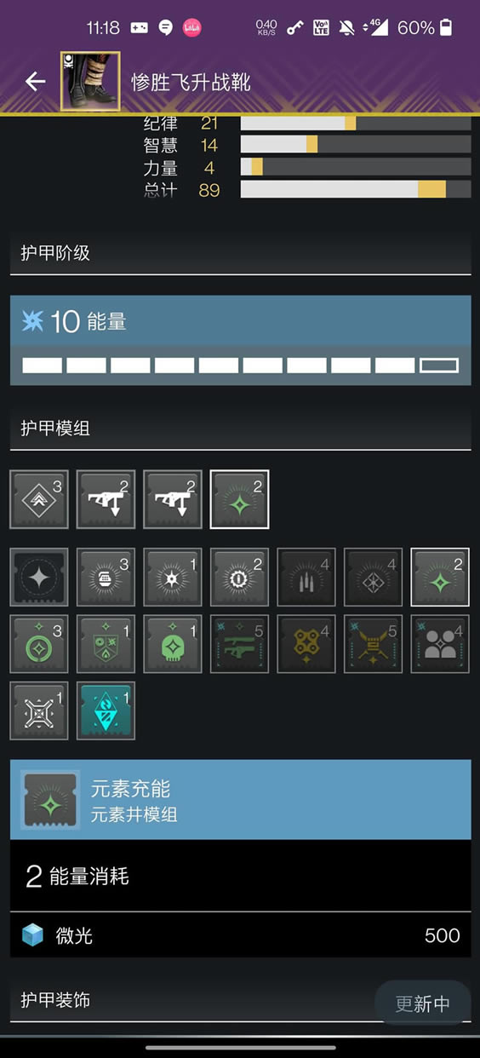This screenshot has height=1058, width=480.
Task: Select the teal crystal mod icon
Action: coord(106,710)
